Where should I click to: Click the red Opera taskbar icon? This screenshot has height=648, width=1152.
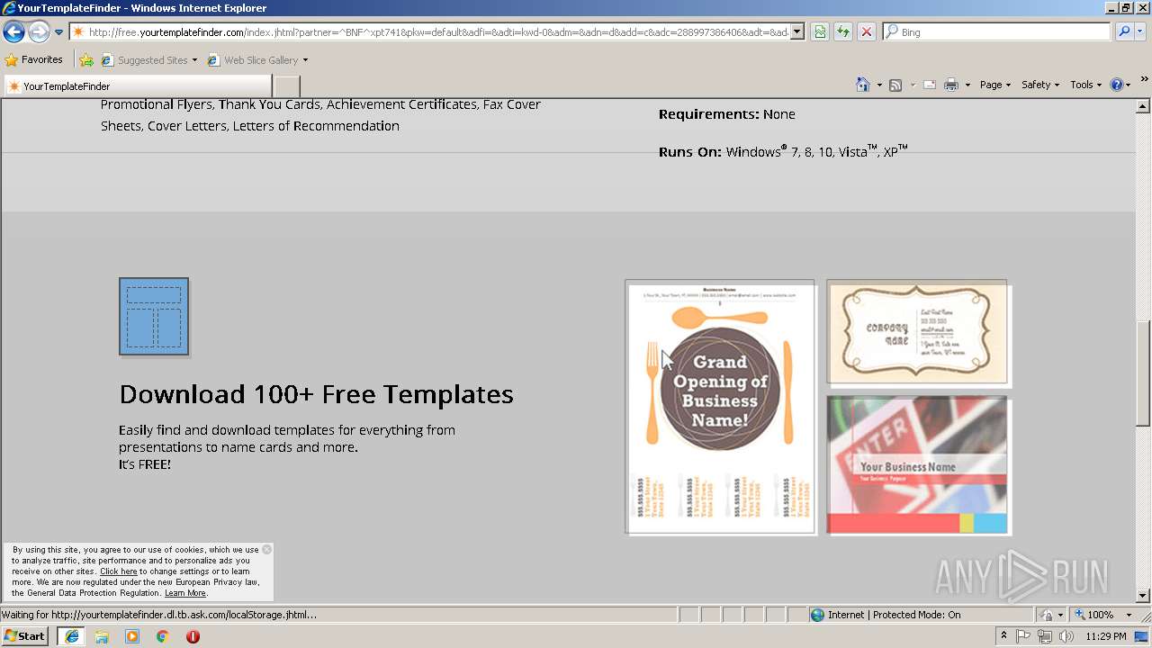point(193,636)
